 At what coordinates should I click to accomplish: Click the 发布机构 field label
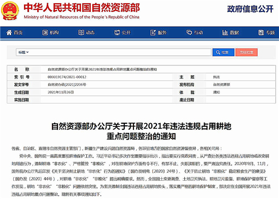[x=187, y=85]
